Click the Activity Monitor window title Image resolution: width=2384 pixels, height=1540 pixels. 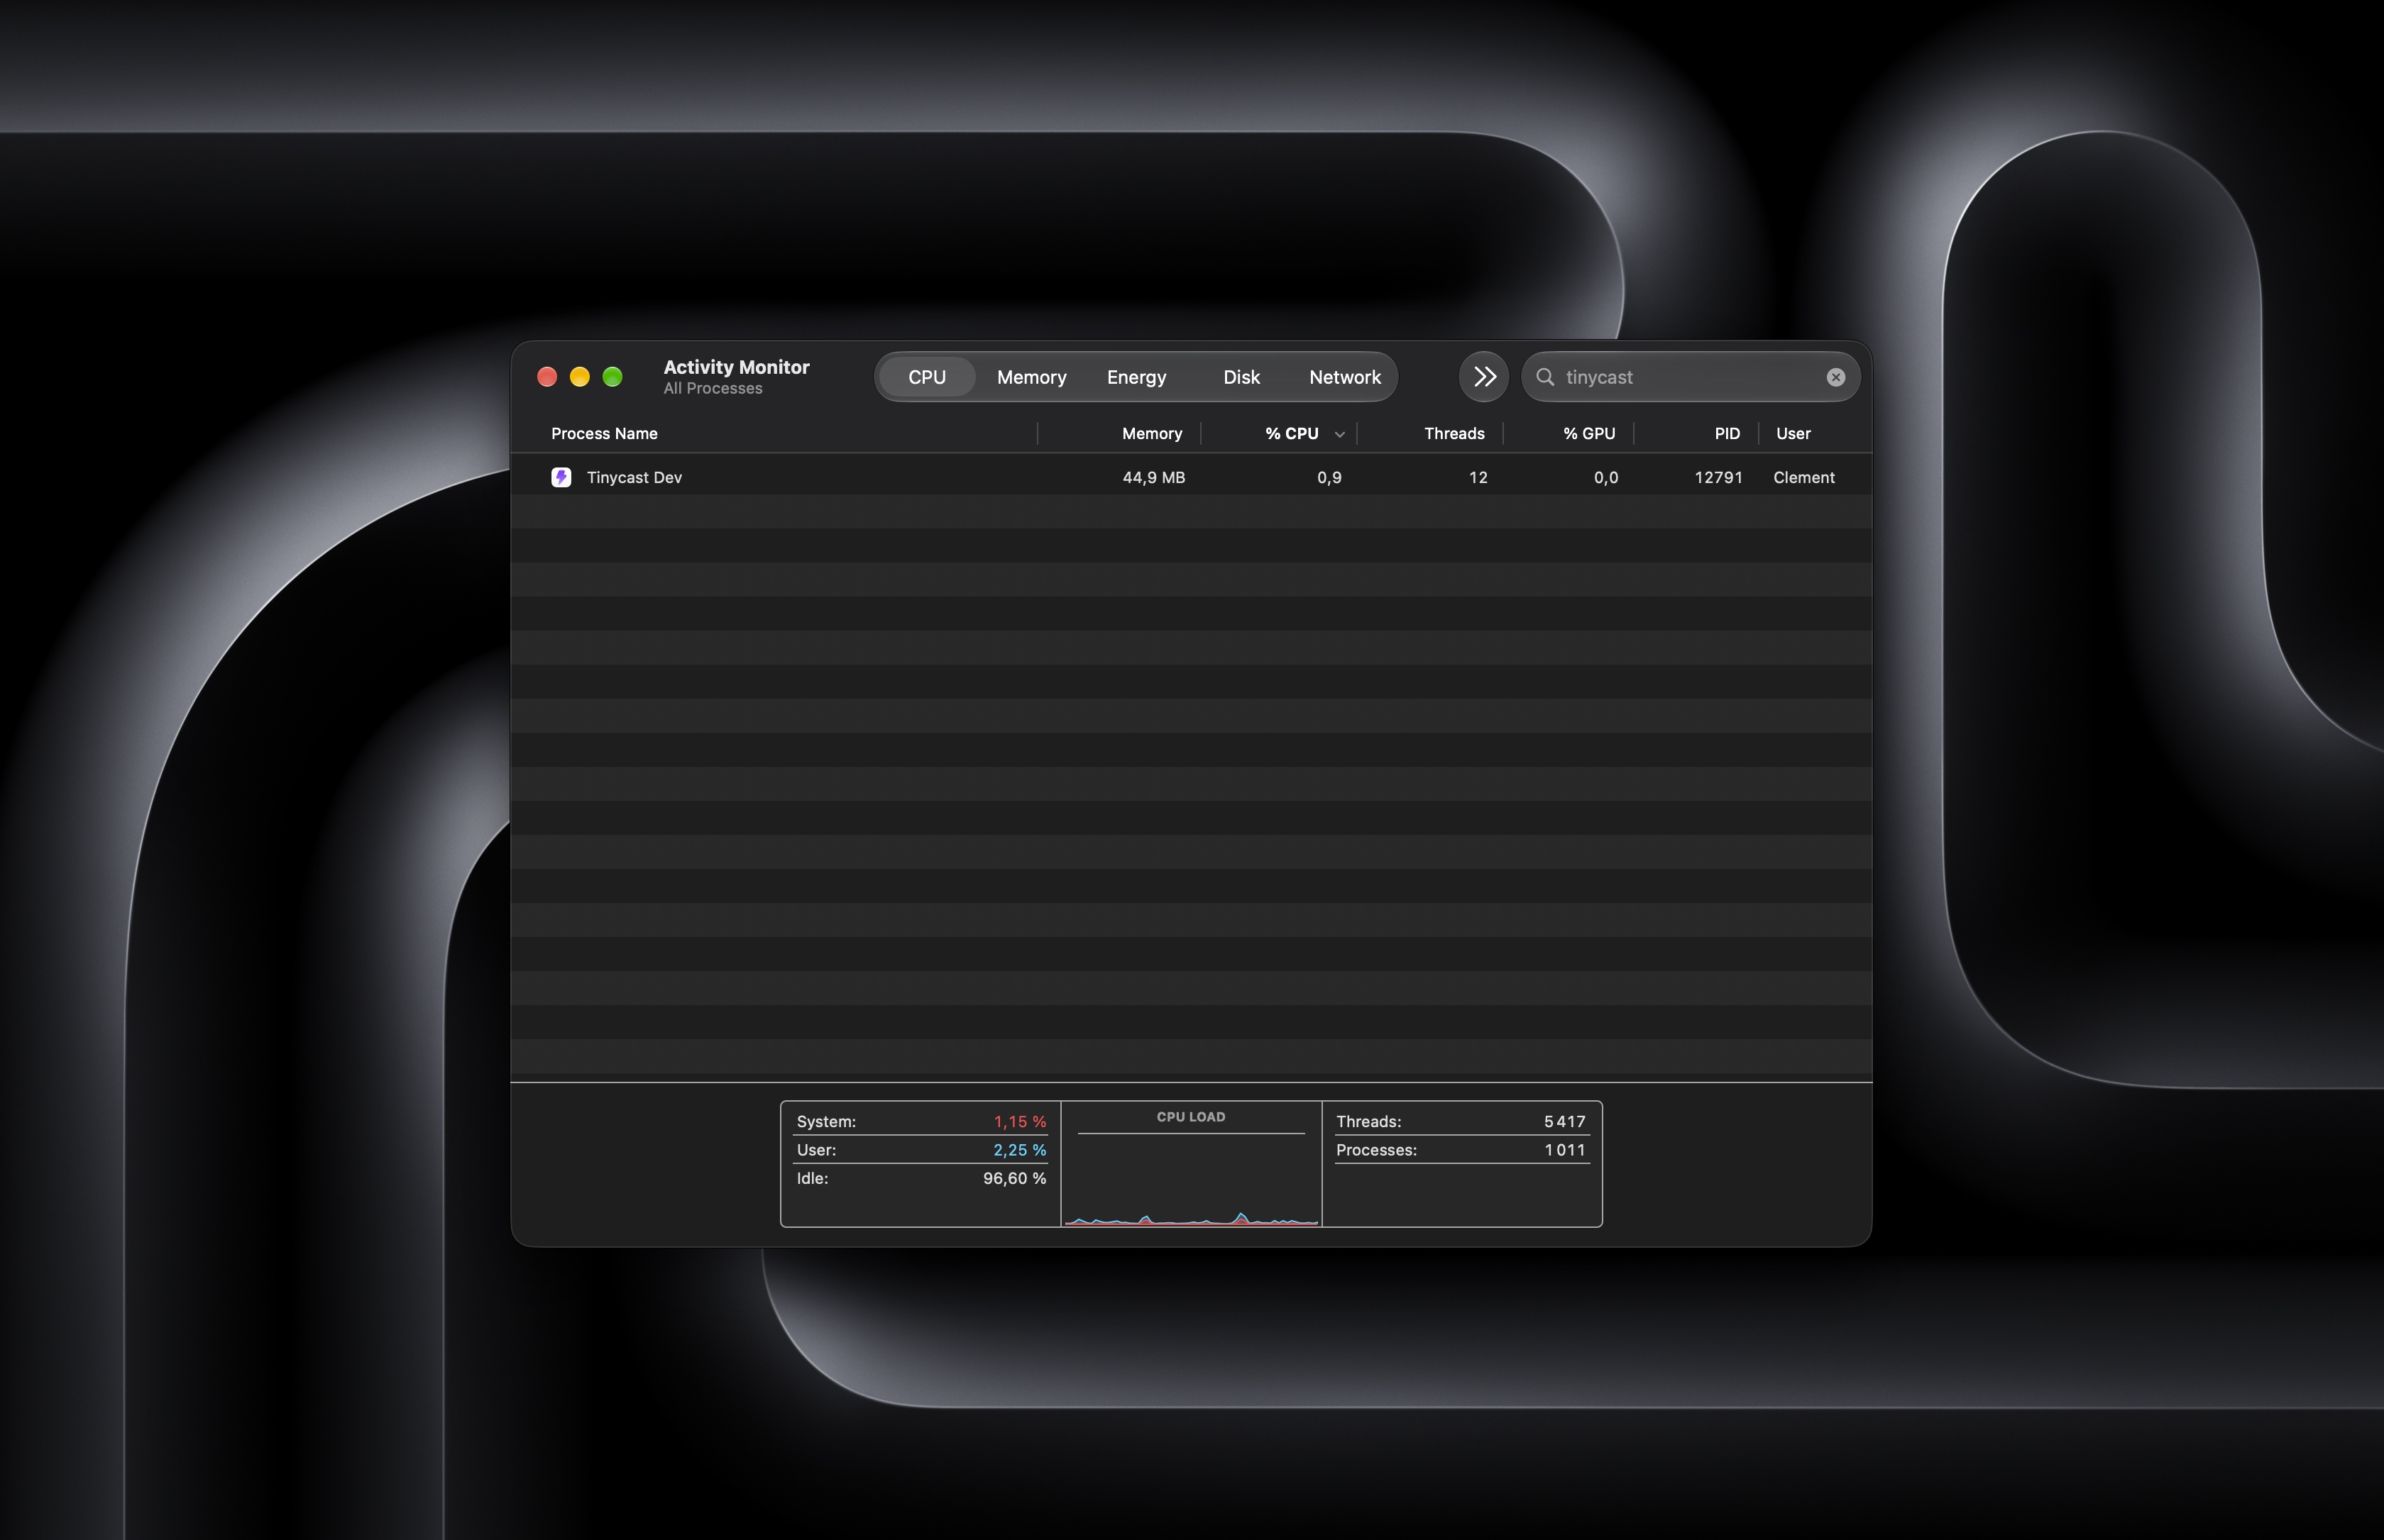[736, 367]
